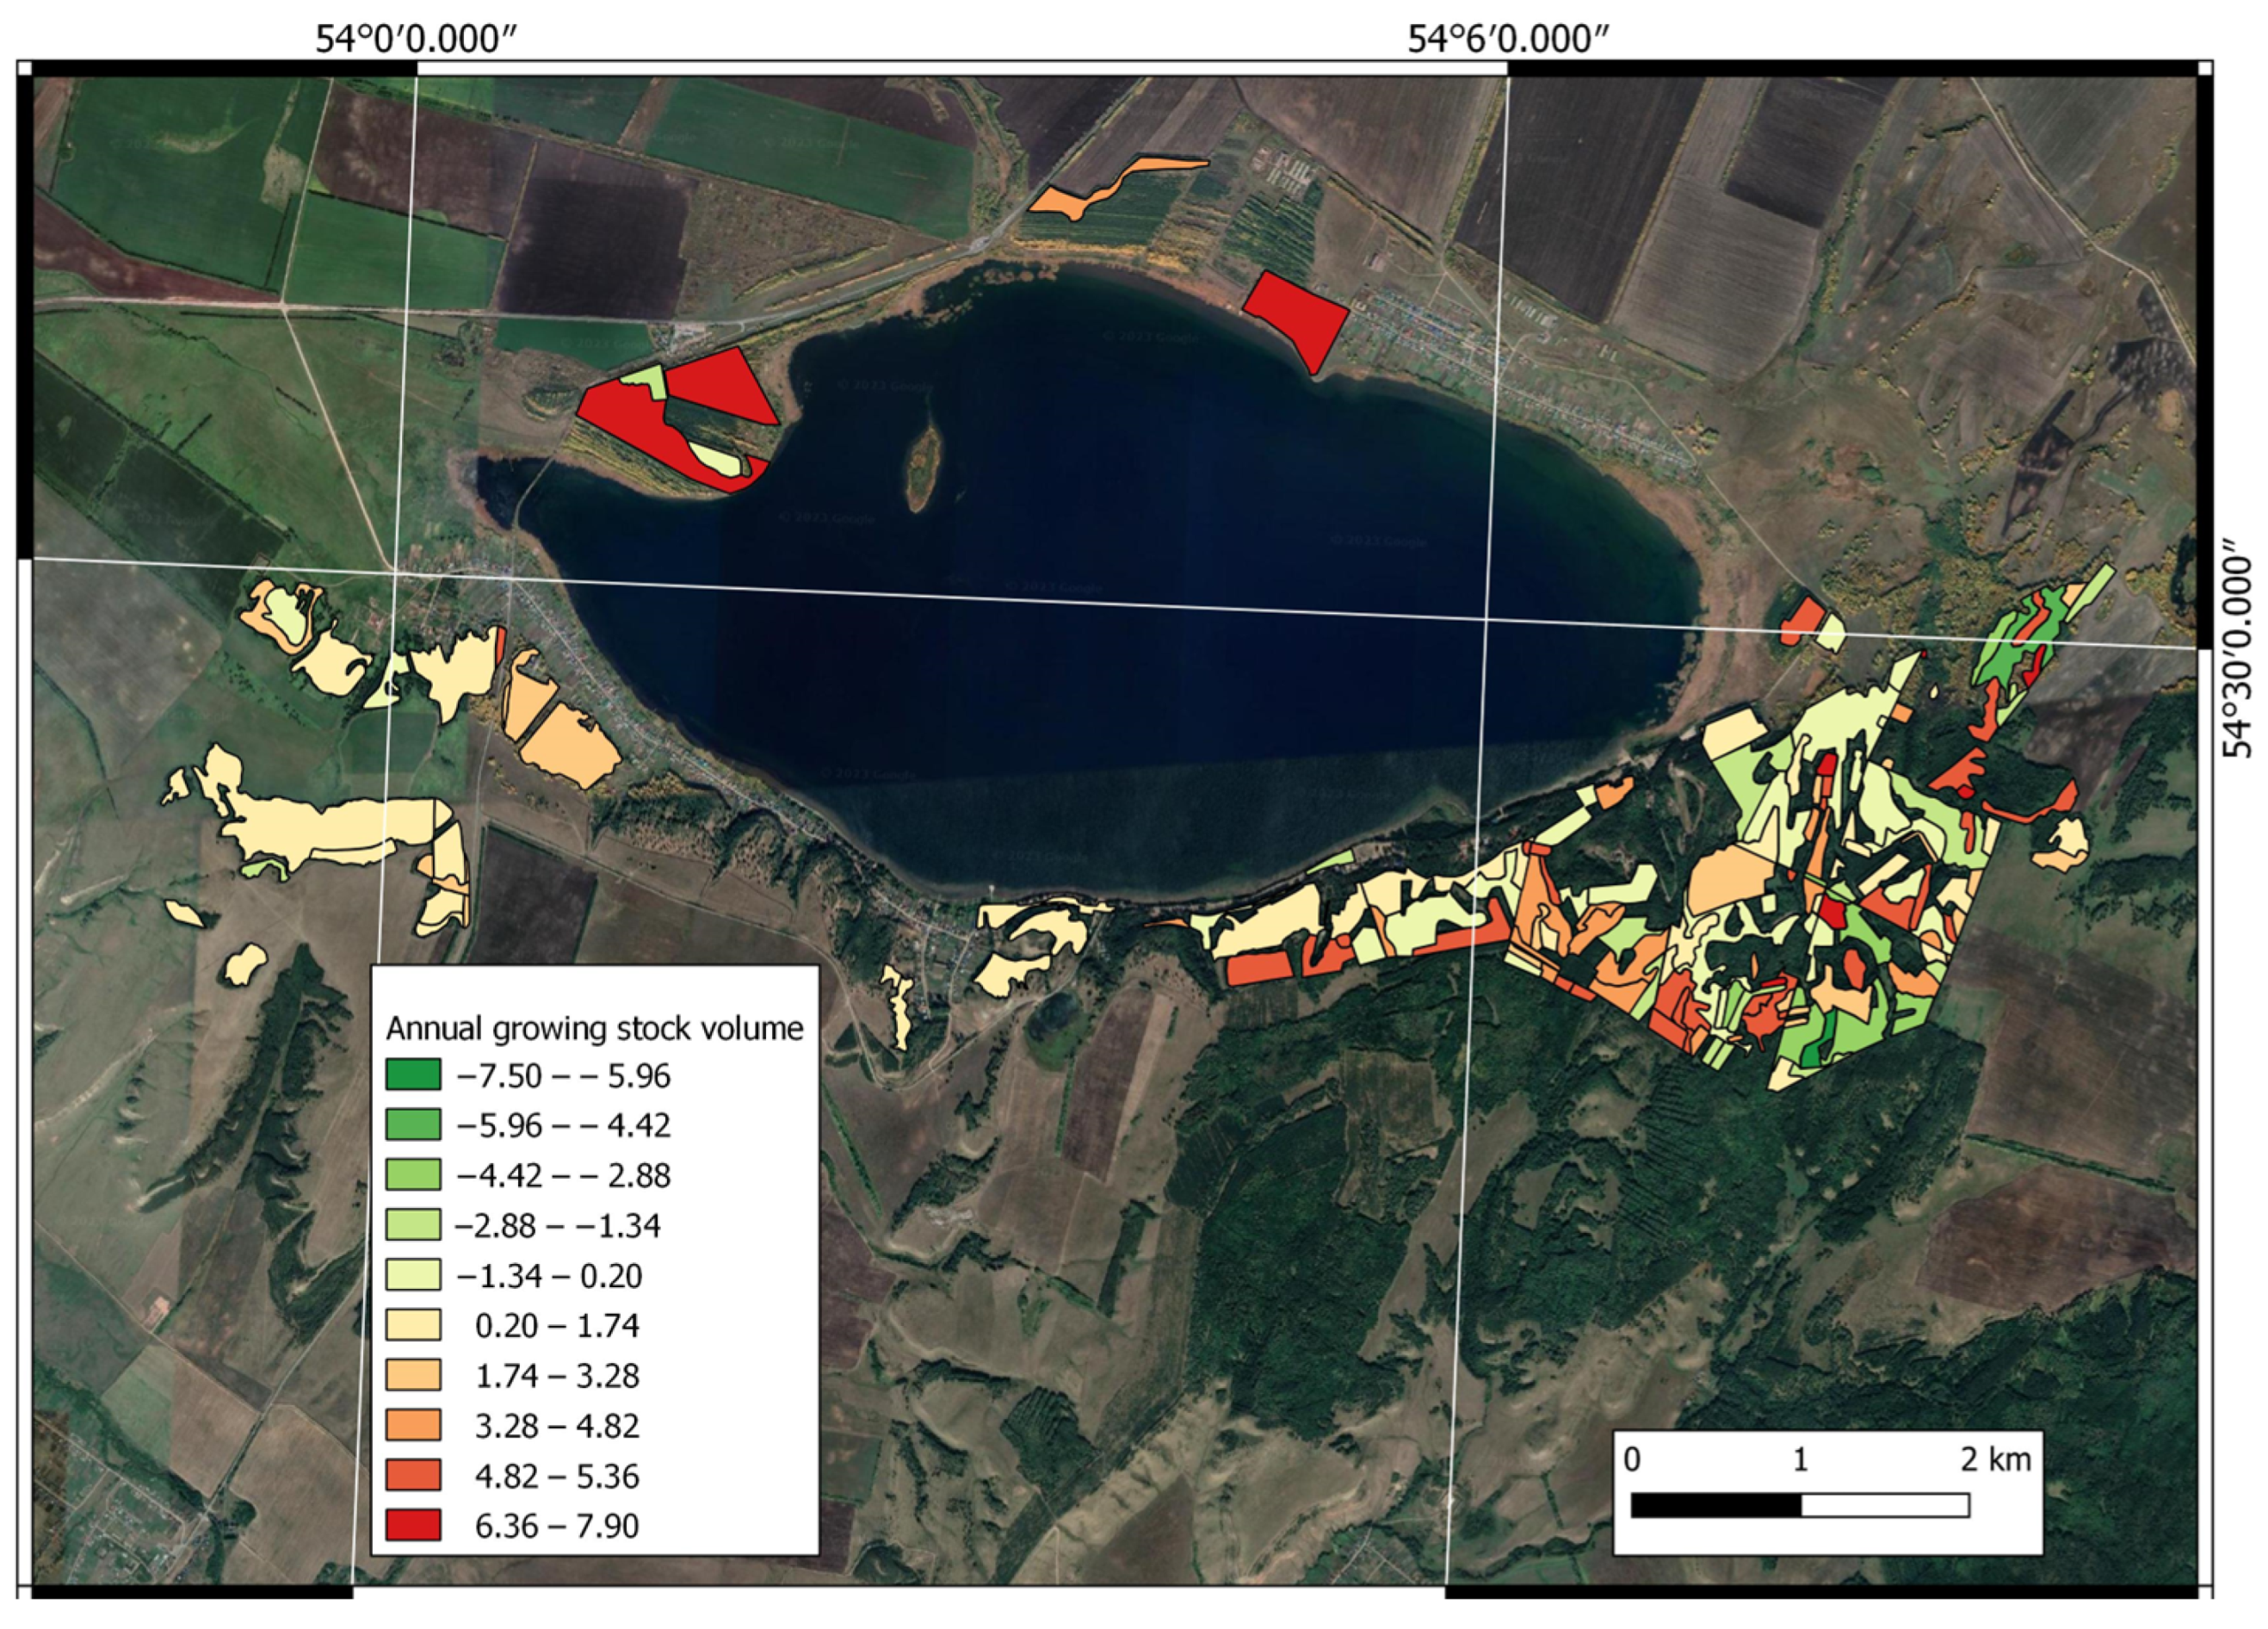Click the 54°0′0.000″ longitude label
This screenshot has height=1629, width=2268.
tap(416, 39)
